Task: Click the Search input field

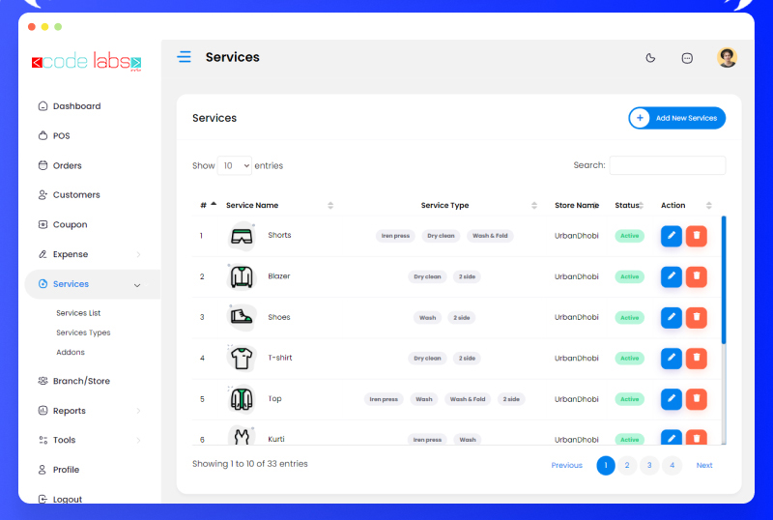Action: (667, 165)
